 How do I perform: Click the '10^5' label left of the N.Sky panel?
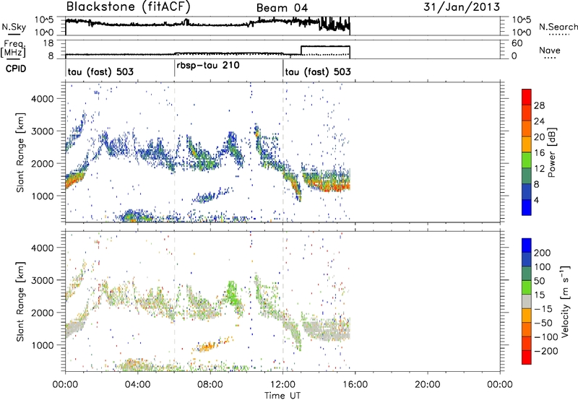[x=44, y=20]
